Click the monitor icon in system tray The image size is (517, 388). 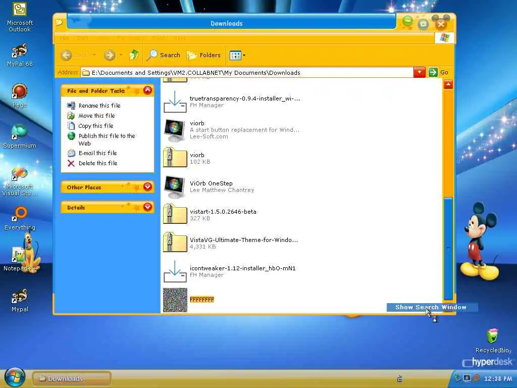pos(467,378)
